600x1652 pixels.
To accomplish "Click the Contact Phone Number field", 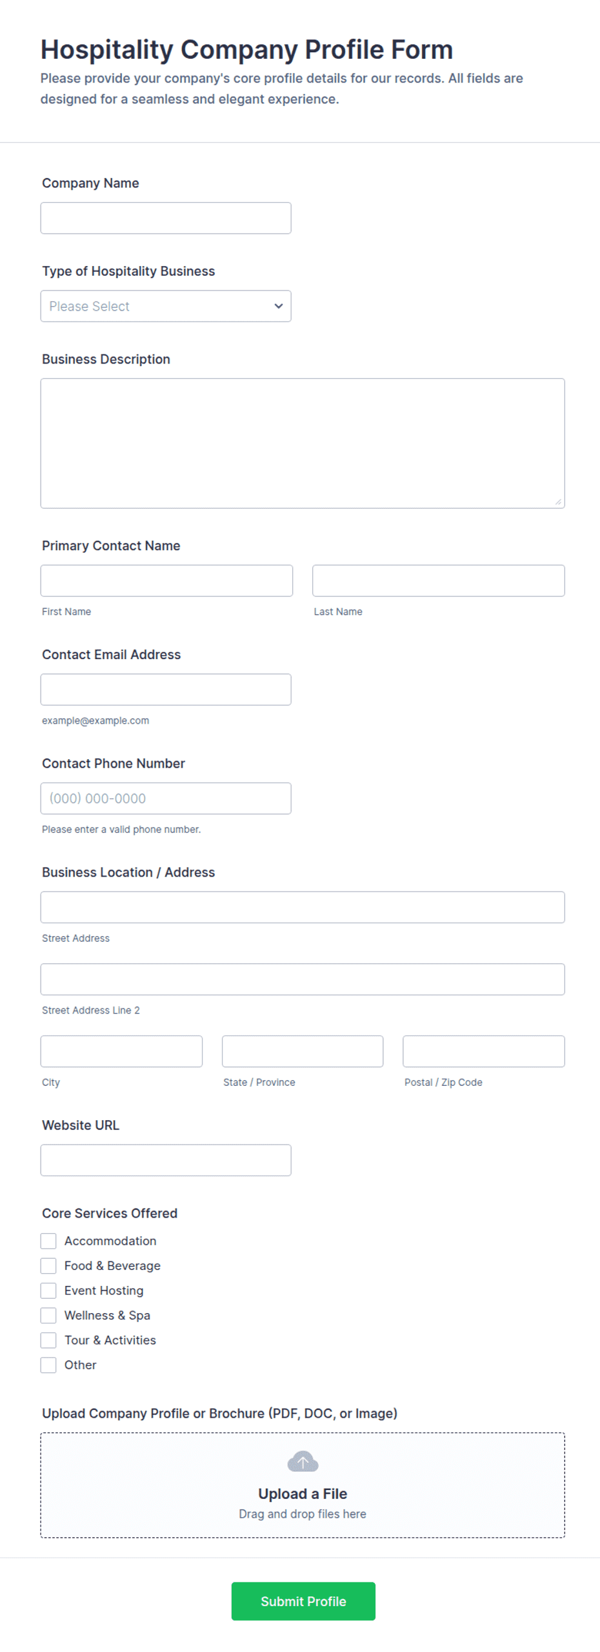I will pos(166,798).
